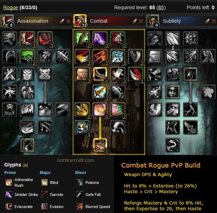Click the final Combat talent at tree bottom

100,145
